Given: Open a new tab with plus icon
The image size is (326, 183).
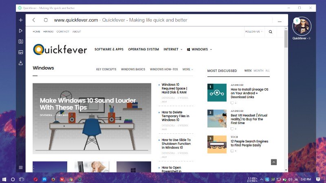Looking at the screenshot, I should coord(21,20).
